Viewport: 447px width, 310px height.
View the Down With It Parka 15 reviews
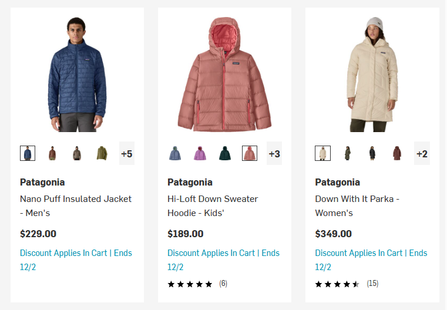pyautogui.click(x=347, y=284)
